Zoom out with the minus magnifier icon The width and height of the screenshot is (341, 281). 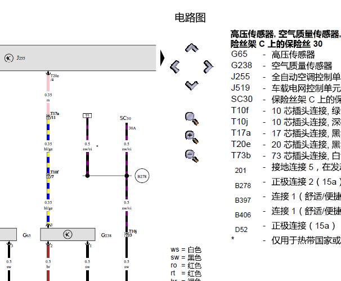tap(191, 156)
